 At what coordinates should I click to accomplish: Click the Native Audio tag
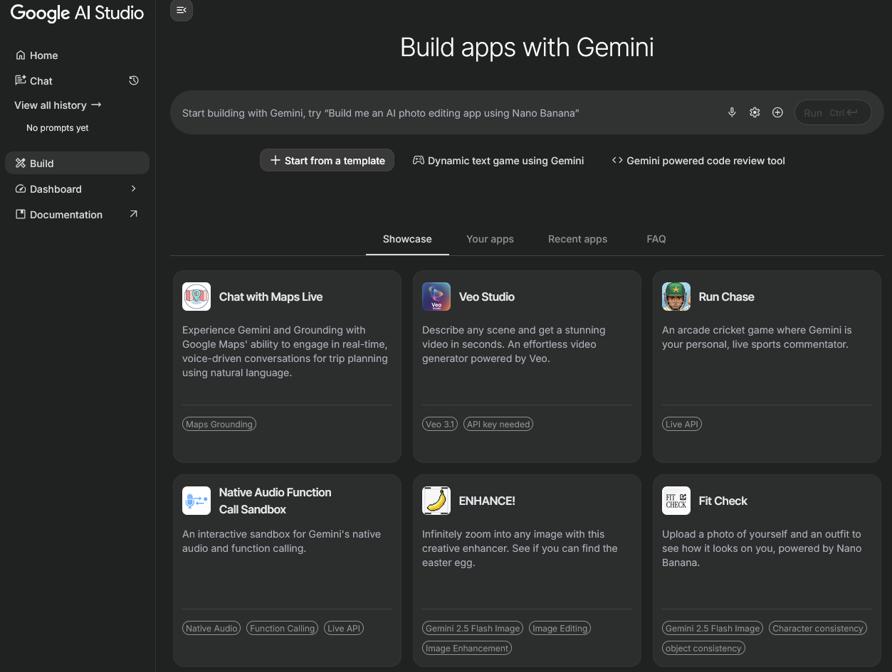[x=211, y=629]
